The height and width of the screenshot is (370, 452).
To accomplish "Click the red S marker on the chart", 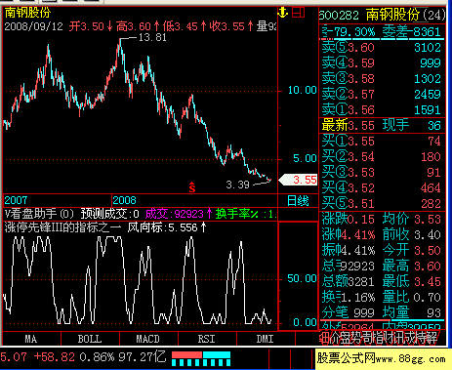I will [x=192, y=187].
